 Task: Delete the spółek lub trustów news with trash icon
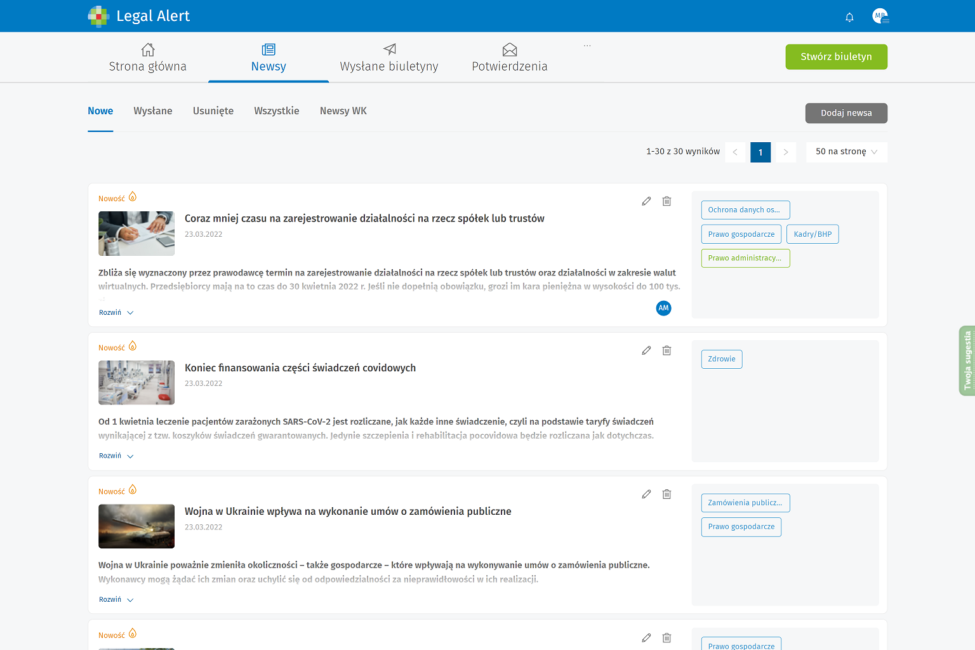click(x=667, y=201)
